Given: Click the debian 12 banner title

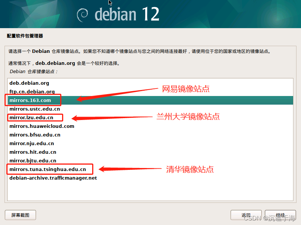Looking at the screenshot, I should tap(127, 14).
